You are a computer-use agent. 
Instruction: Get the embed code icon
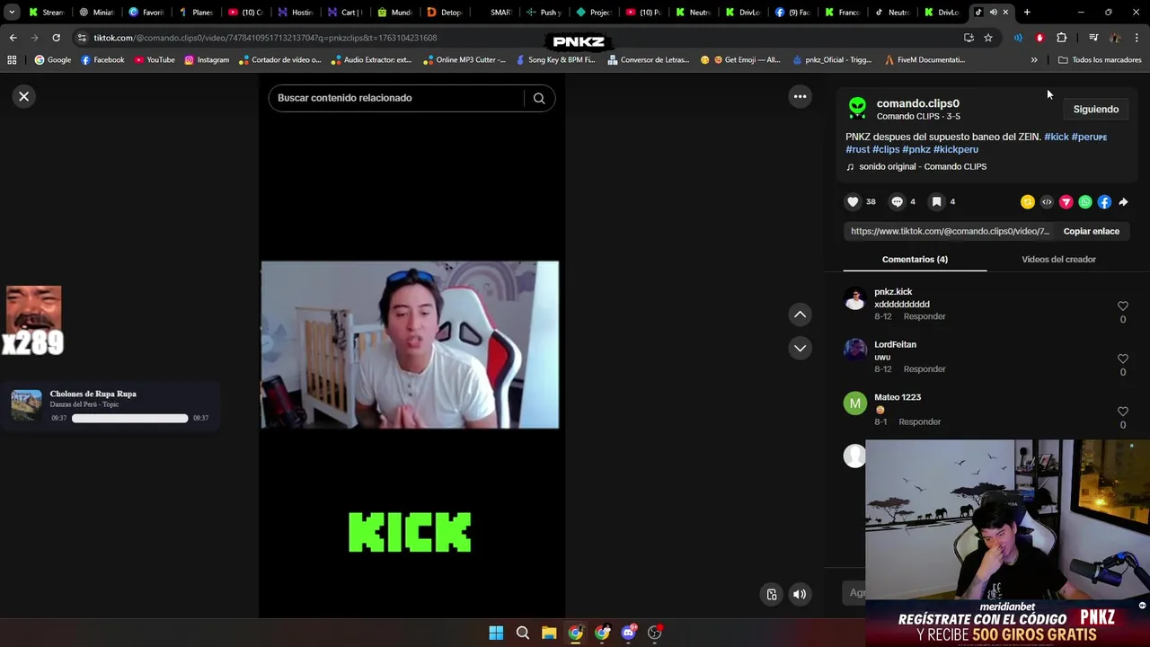coord(1047,202)
